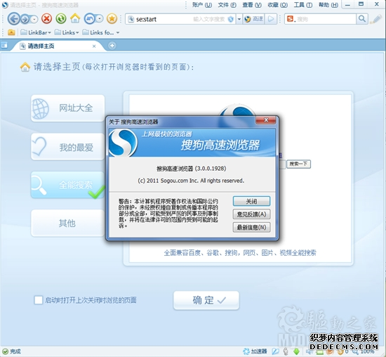Refresh the page with the green reload button
386x357 pixels.
click(61, 19)
